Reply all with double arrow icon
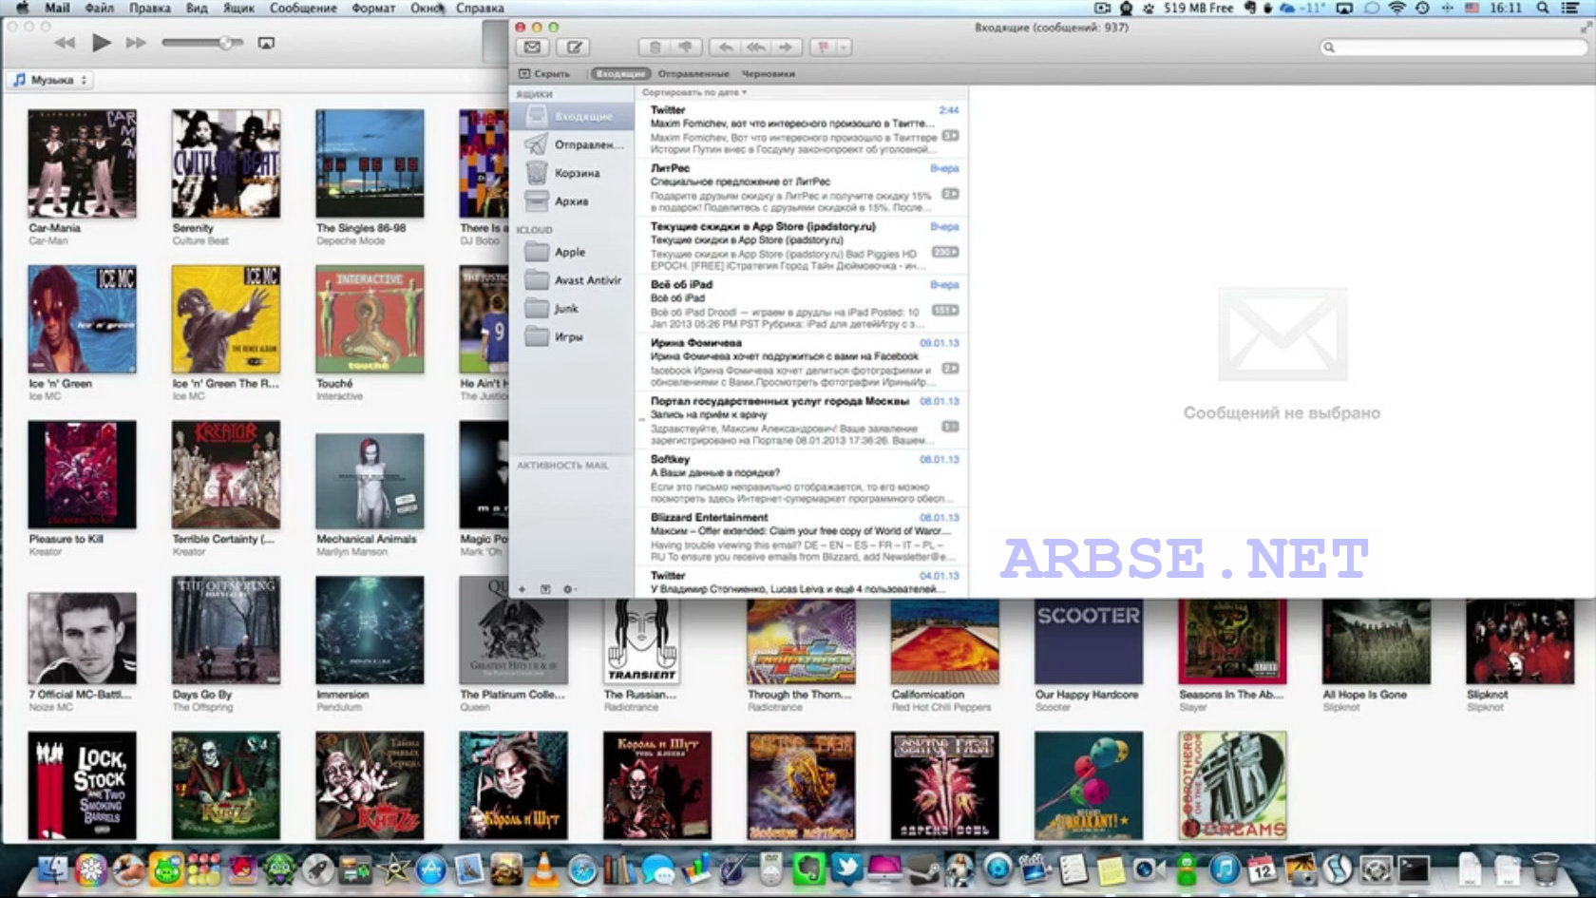Screen dimensions: 1596x898 [x=756, y=47]
